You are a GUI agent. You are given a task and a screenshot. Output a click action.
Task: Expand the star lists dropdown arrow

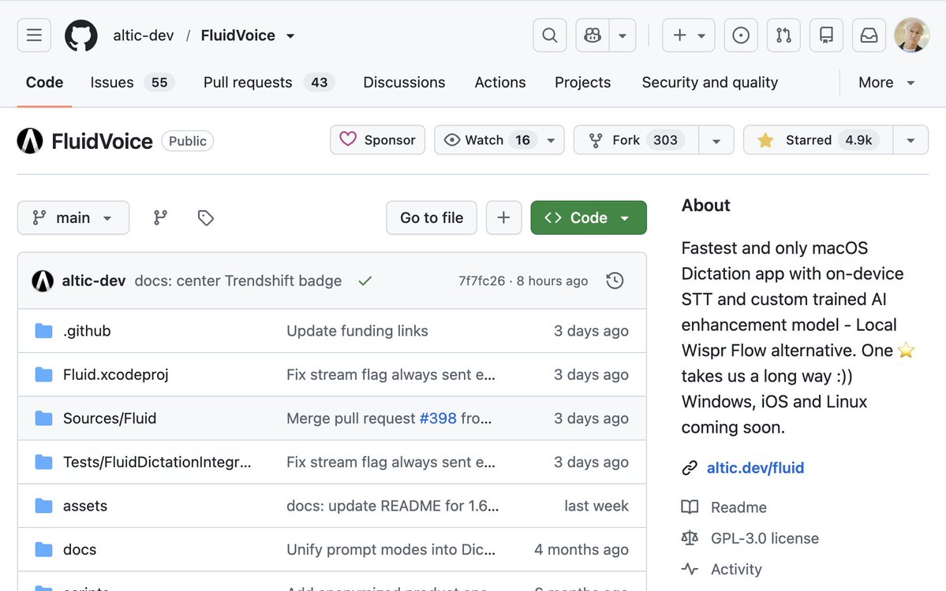tap(910, 139)
